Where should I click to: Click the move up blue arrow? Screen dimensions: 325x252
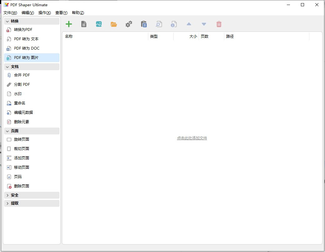(189, 24)
